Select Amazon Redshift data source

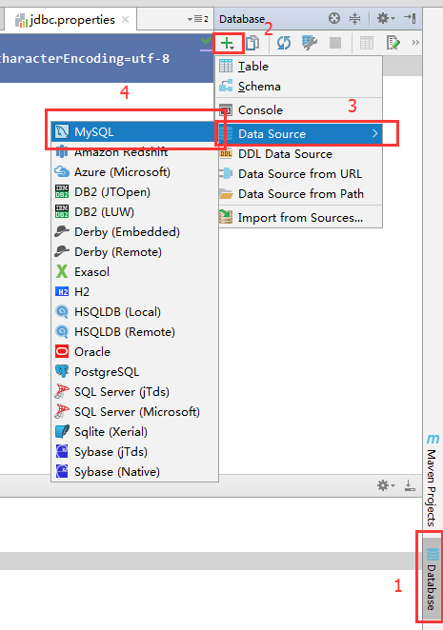click(134, 152)
